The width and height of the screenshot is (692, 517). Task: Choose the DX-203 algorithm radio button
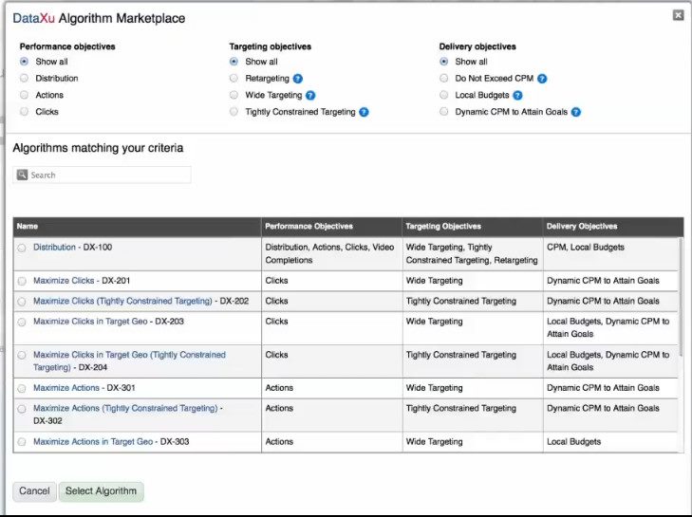(x=22, y=322)
